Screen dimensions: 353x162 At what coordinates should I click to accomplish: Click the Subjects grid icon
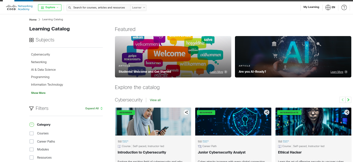tap(32, 40)
